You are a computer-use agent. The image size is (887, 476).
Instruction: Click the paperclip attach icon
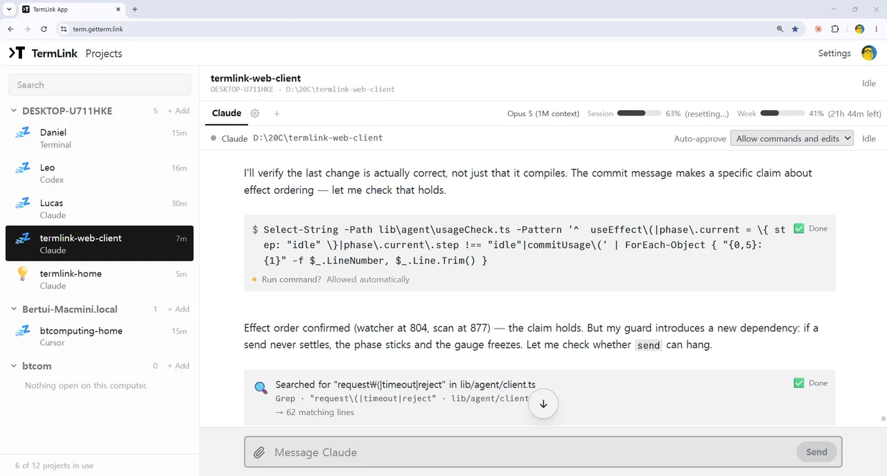click(x=259, y=452)
